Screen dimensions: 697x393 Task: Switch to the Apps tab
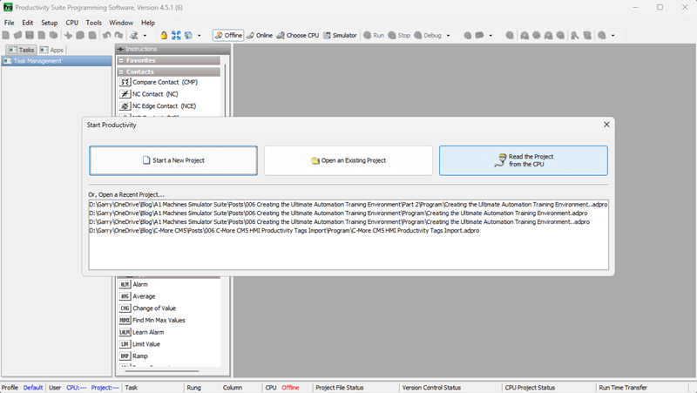pos(51,51)
